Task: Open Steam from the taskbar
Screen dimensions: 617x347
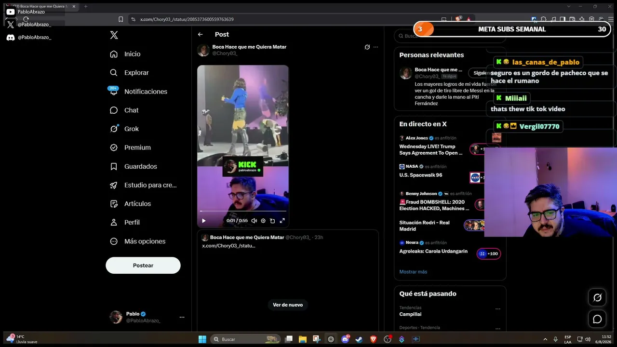Action: tap(359, 339)
